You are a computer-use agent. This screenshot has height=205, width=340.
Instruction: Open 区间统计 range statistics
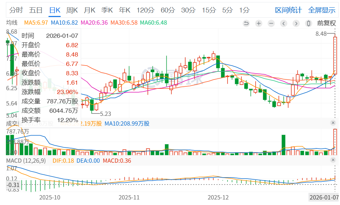tap(288, 10)
